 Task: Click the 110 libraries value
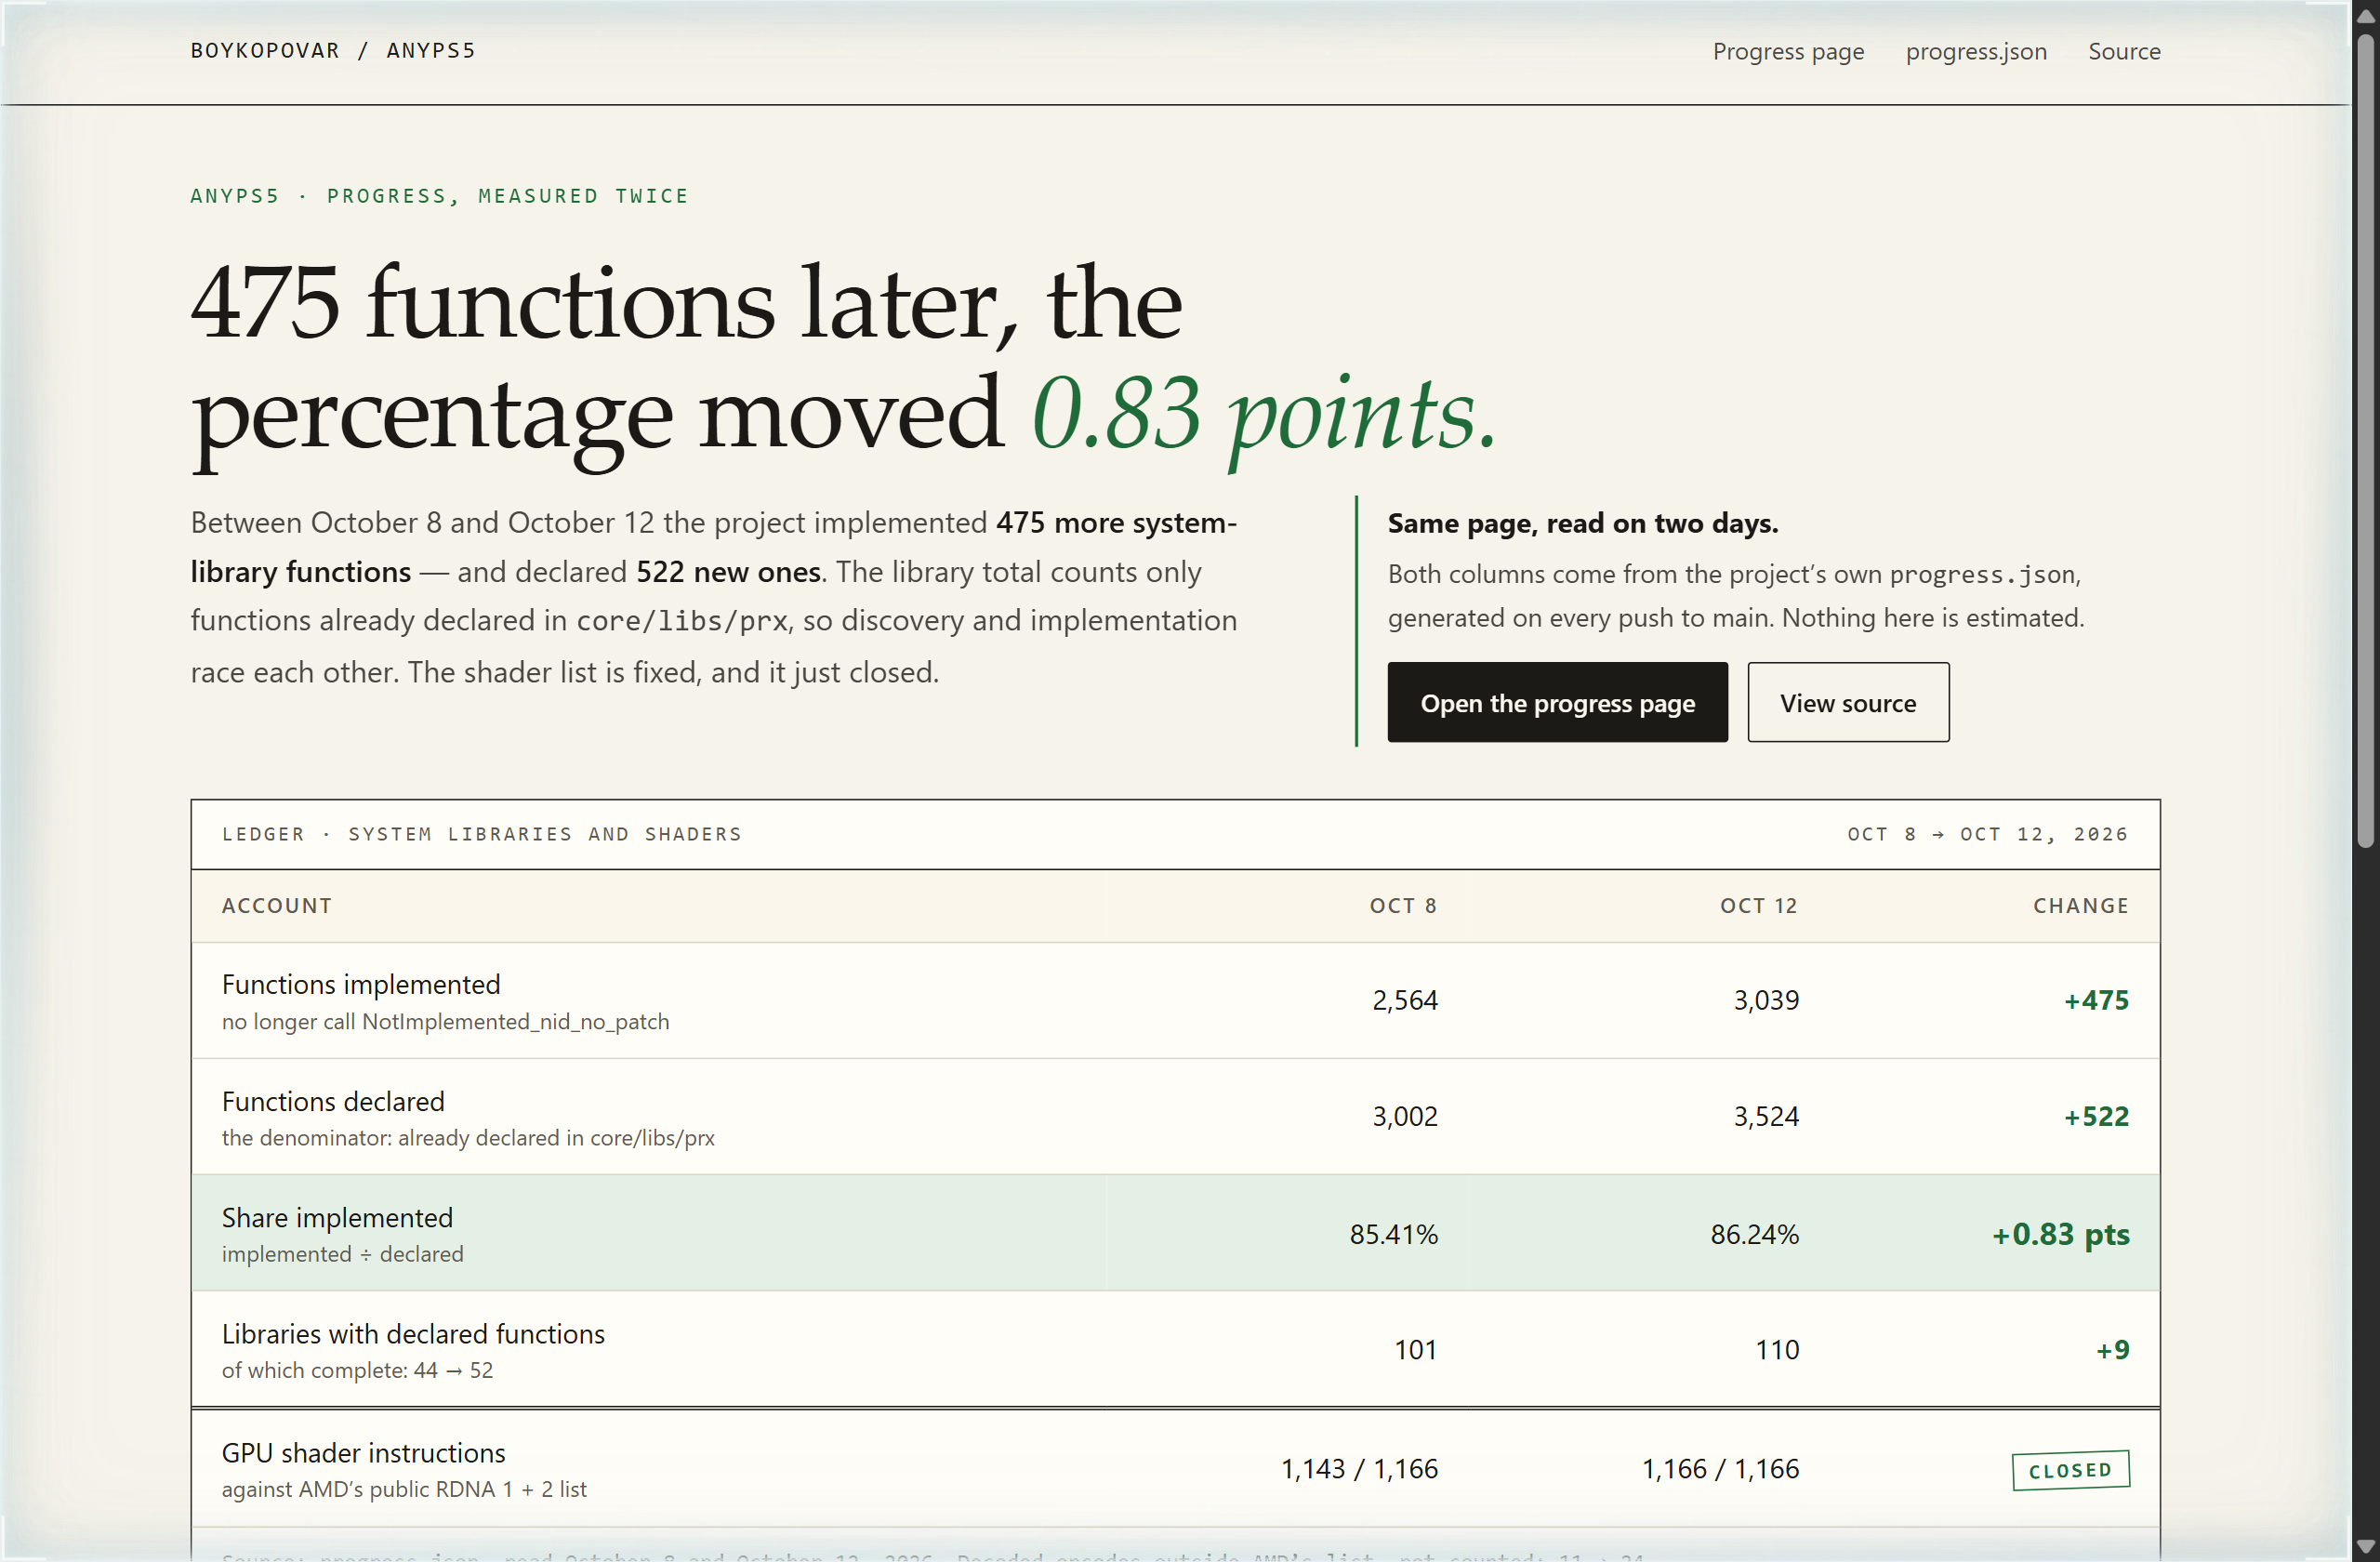(x=1777, y=1350)
